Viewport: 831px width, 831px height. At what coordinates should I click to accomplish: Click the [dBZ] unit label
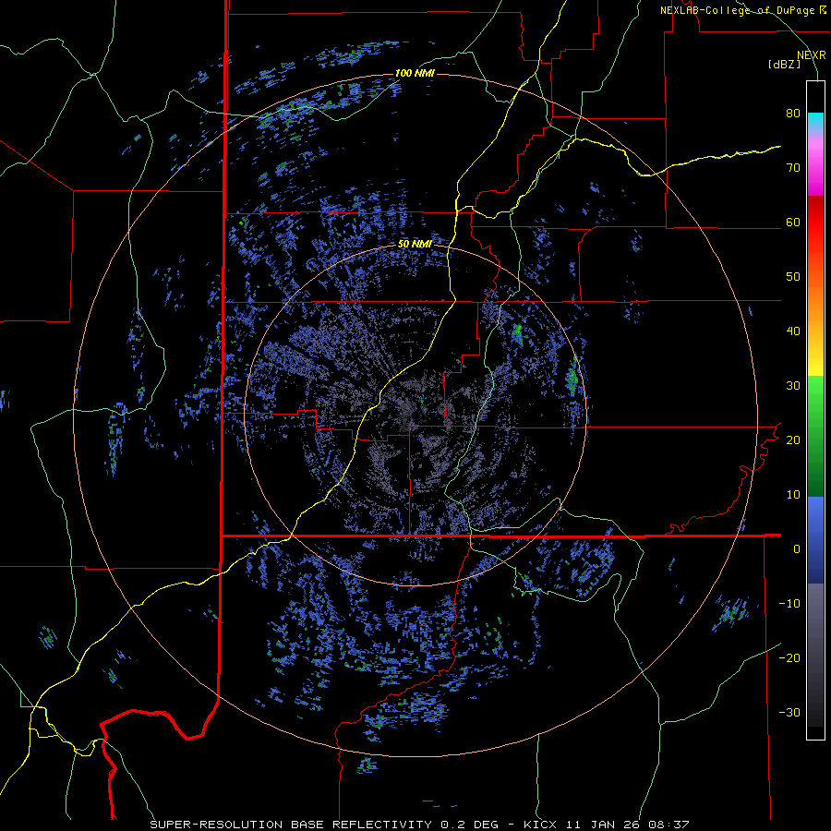pos(784,64)
